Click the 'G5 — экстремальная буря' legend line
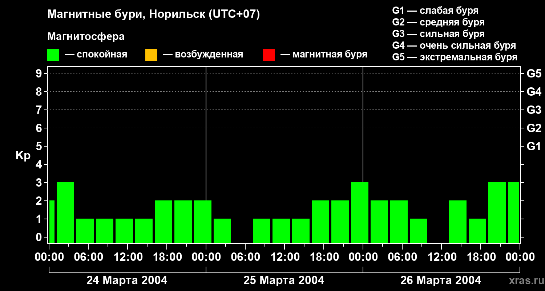Screen dimensions: 545x291 point(455,57)
